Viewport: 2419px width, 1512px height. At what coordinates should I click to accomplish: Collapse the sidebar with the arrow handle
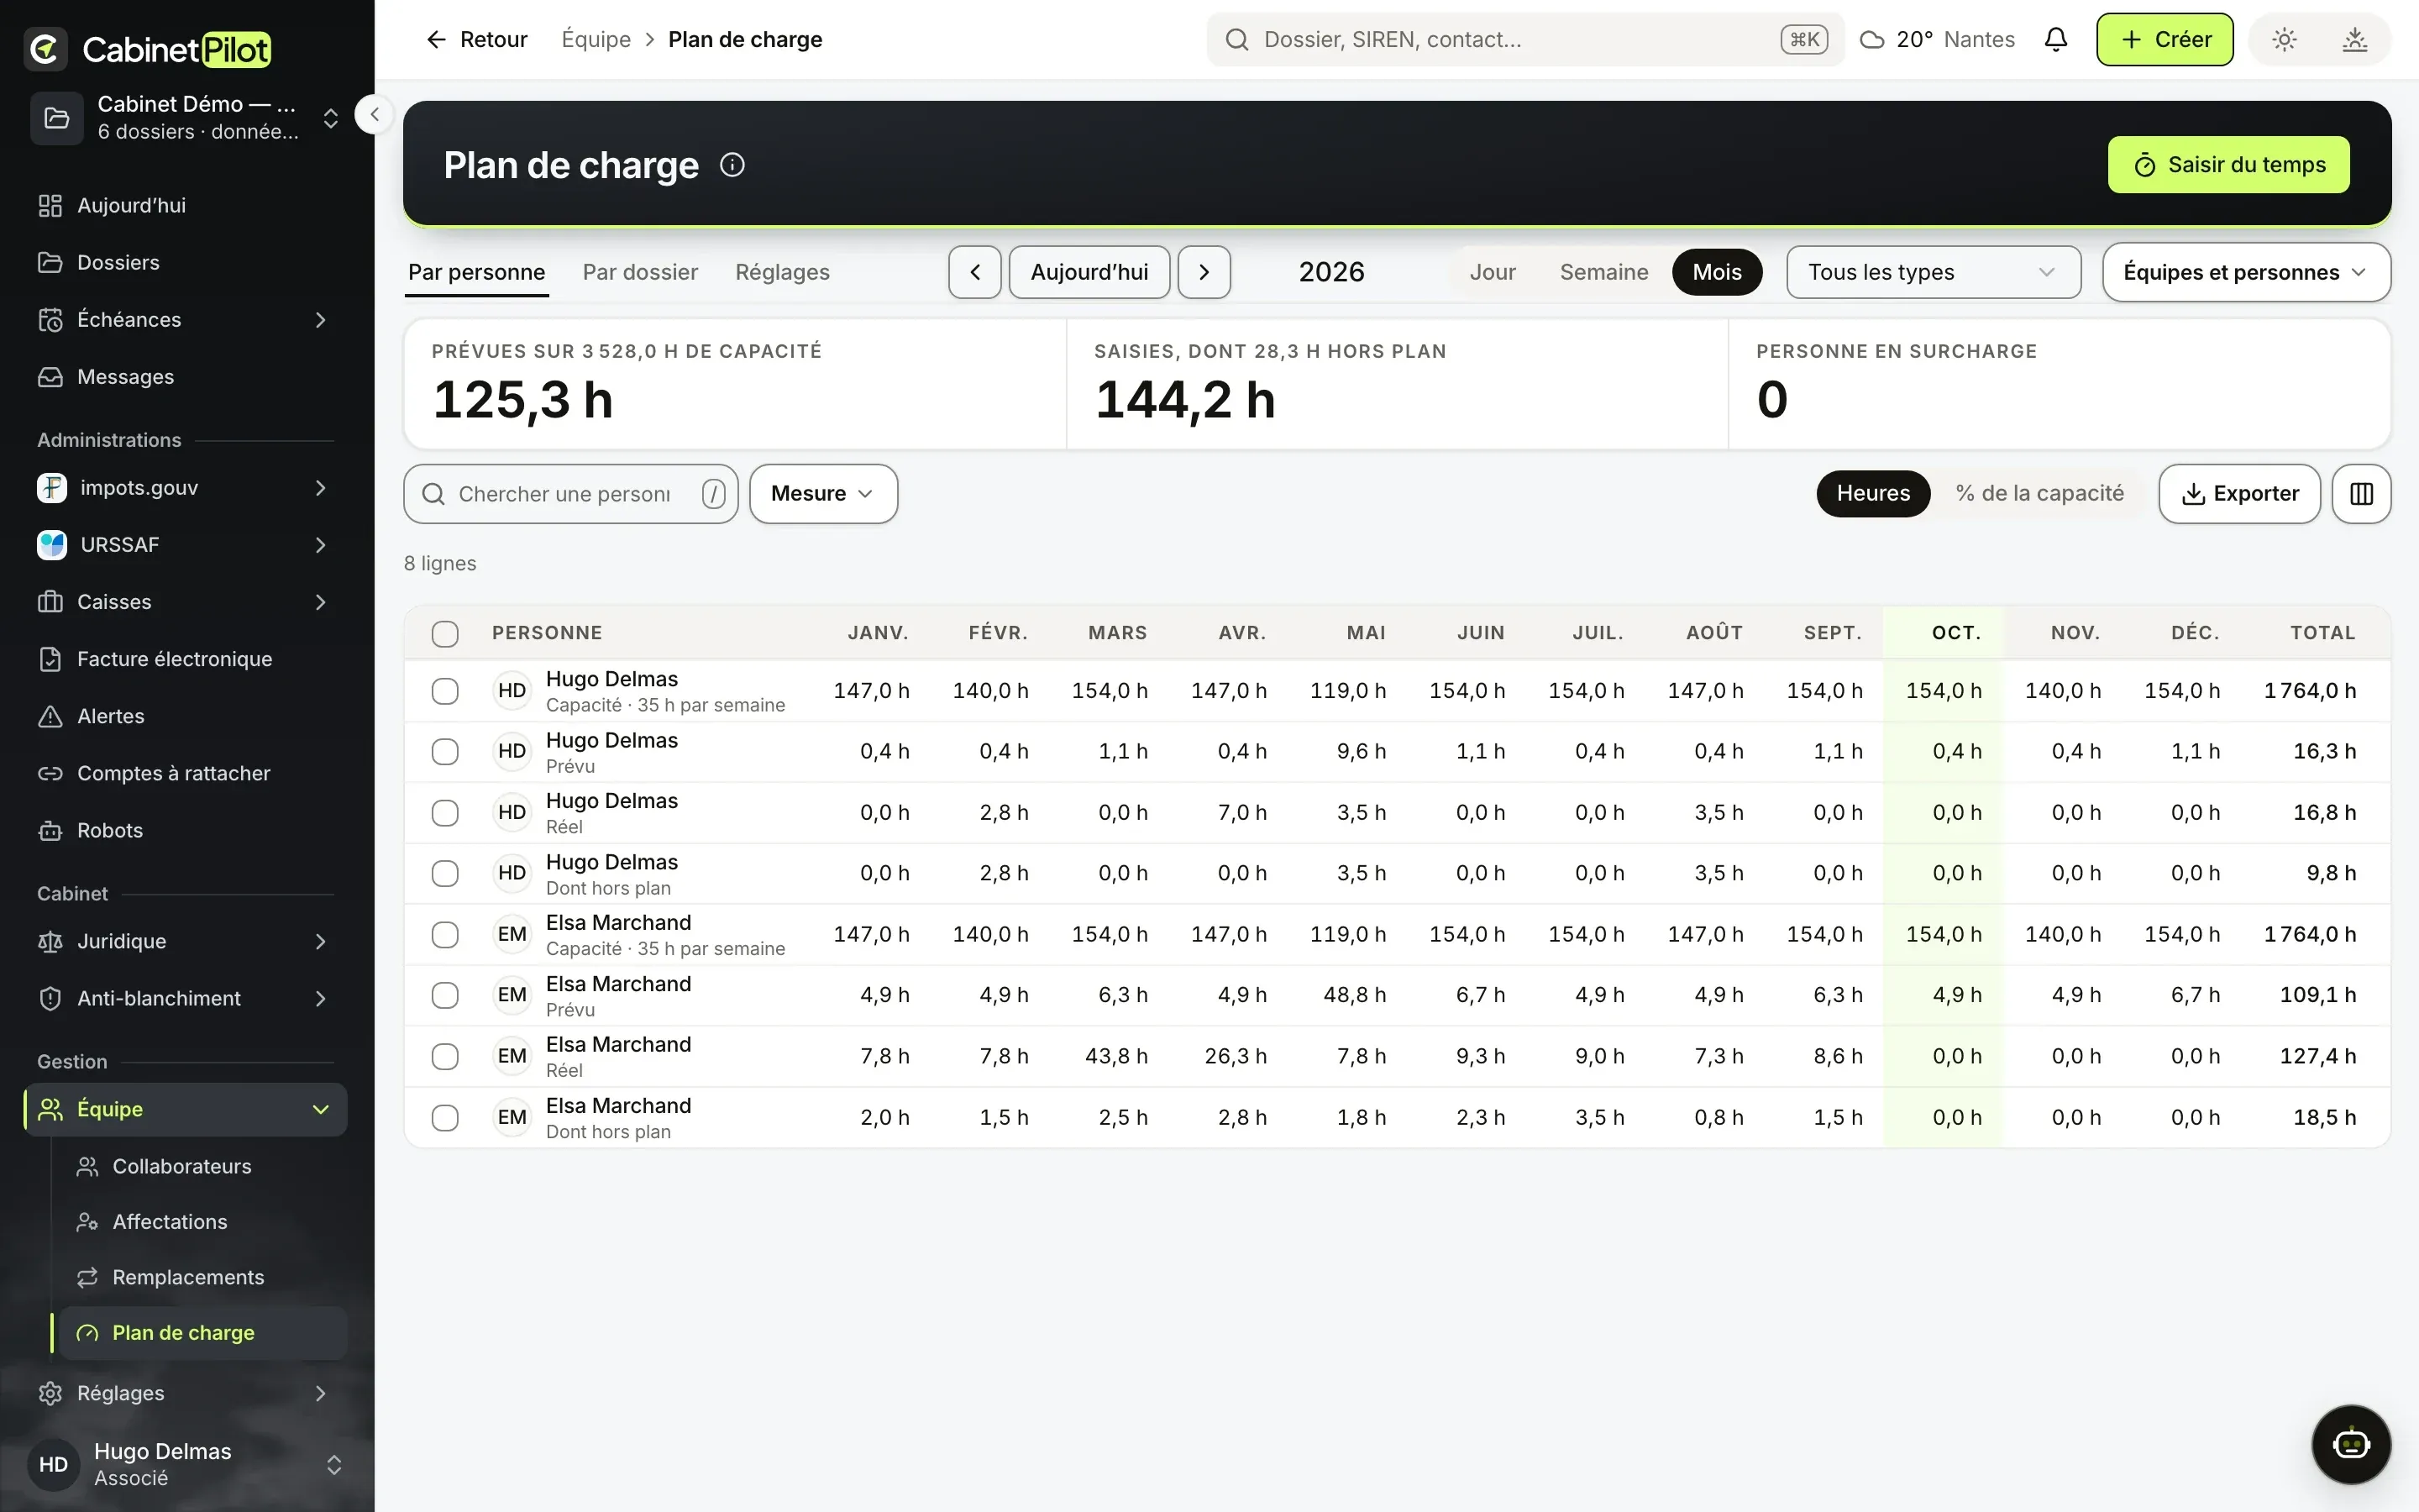[x=374, y=114]
